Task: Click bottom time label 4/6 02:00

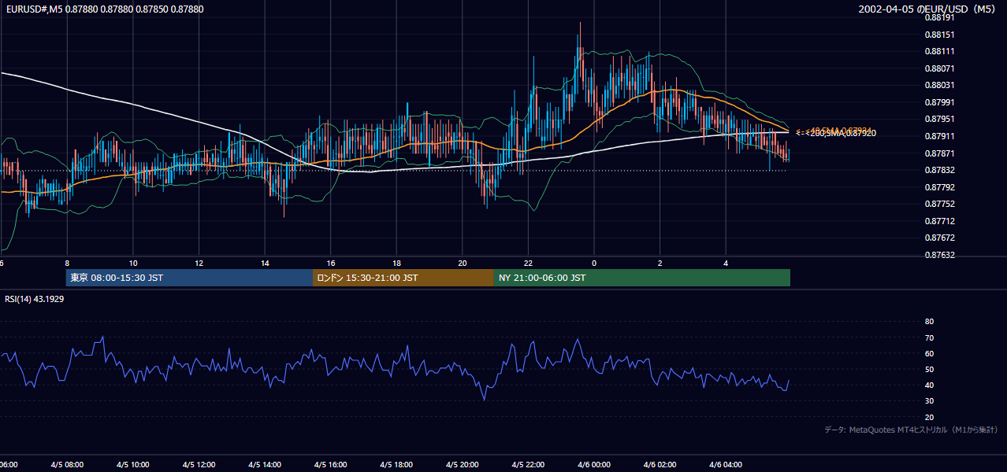Action: (x=660, y=465)
